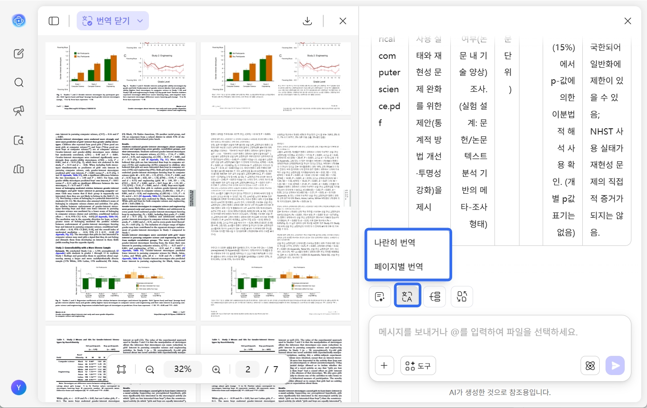Click the outline/list icon beside translate
Image resolution: width=647 pixels, height=408 pixels.
(x=435, y=296)
